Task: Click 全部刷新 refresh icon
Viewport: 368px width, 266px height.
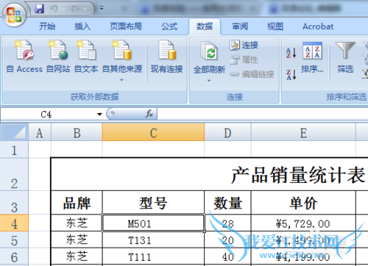Action: 209,51
